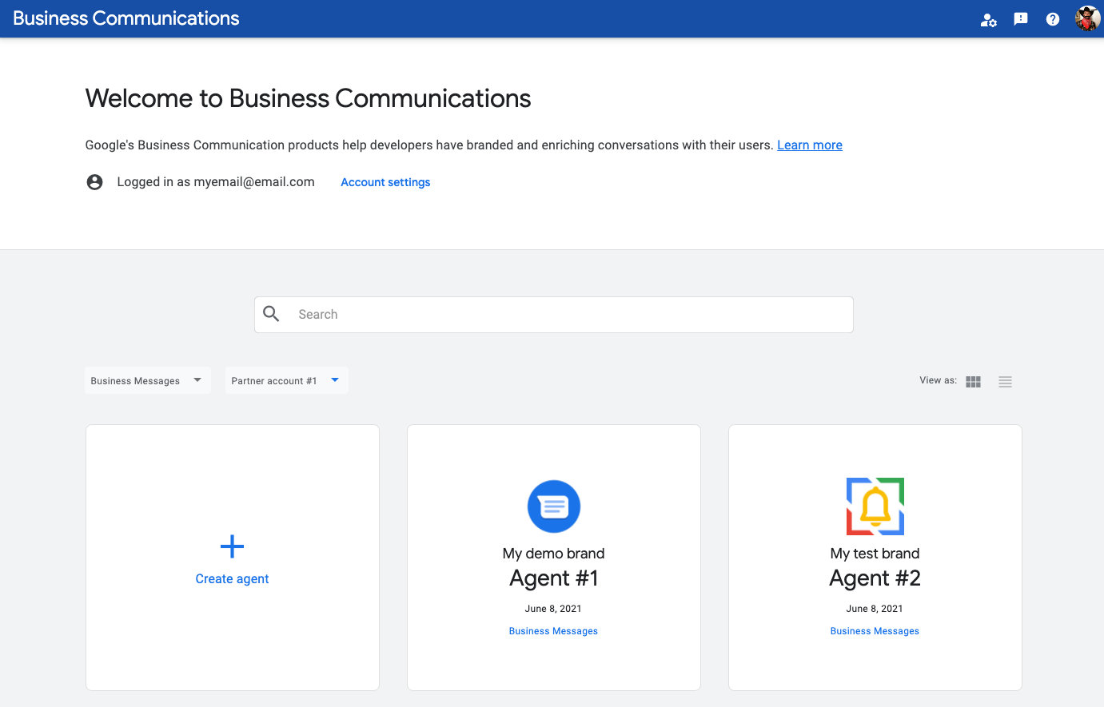Open the help question mark icon
The width and height of the screenshot is (1104, 707).
pos(1053,19)
